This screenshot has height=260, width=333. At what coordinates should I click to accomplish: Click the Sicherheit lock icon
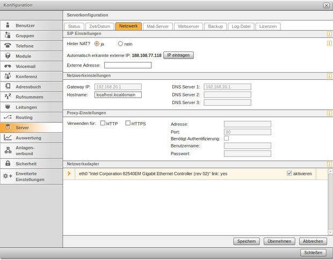pyautogui.click(x=8, y=163)
